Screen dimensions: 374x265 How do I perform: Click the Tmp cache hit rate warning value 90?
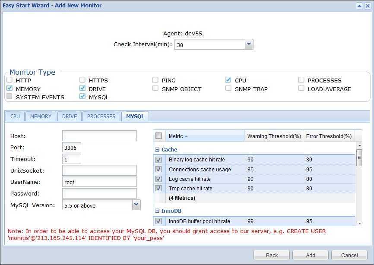pos(250,189)
